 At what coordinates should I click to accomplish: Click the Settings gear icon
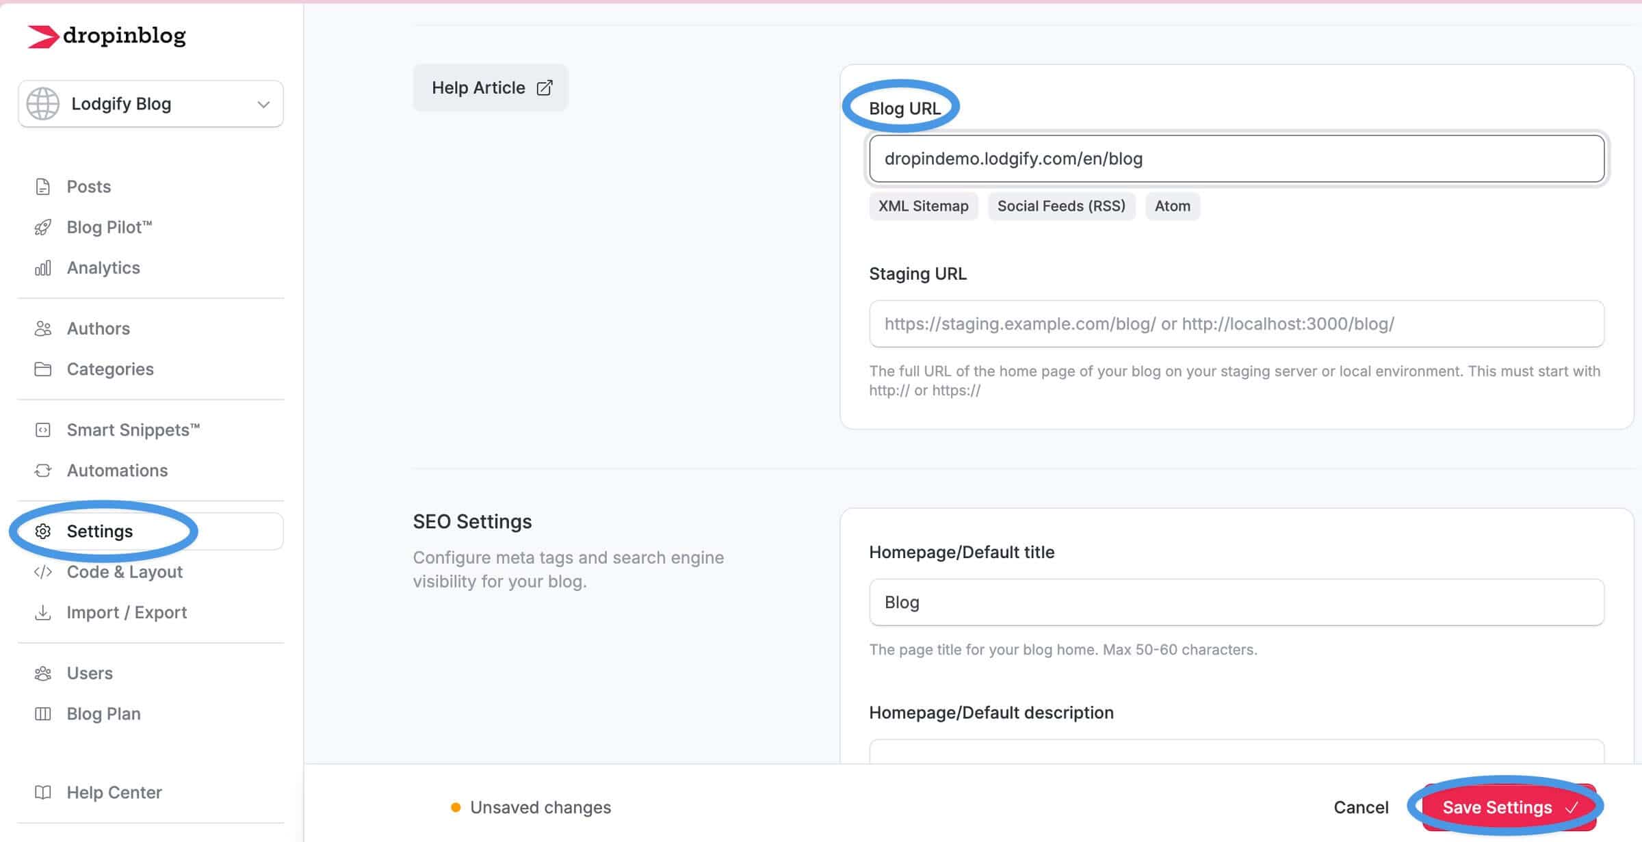pyautogui.click(x=42, y=531)
